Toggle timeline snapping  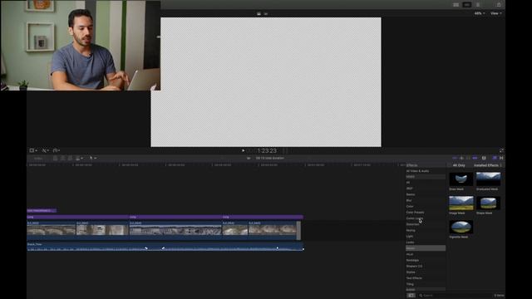click(475, 158)
